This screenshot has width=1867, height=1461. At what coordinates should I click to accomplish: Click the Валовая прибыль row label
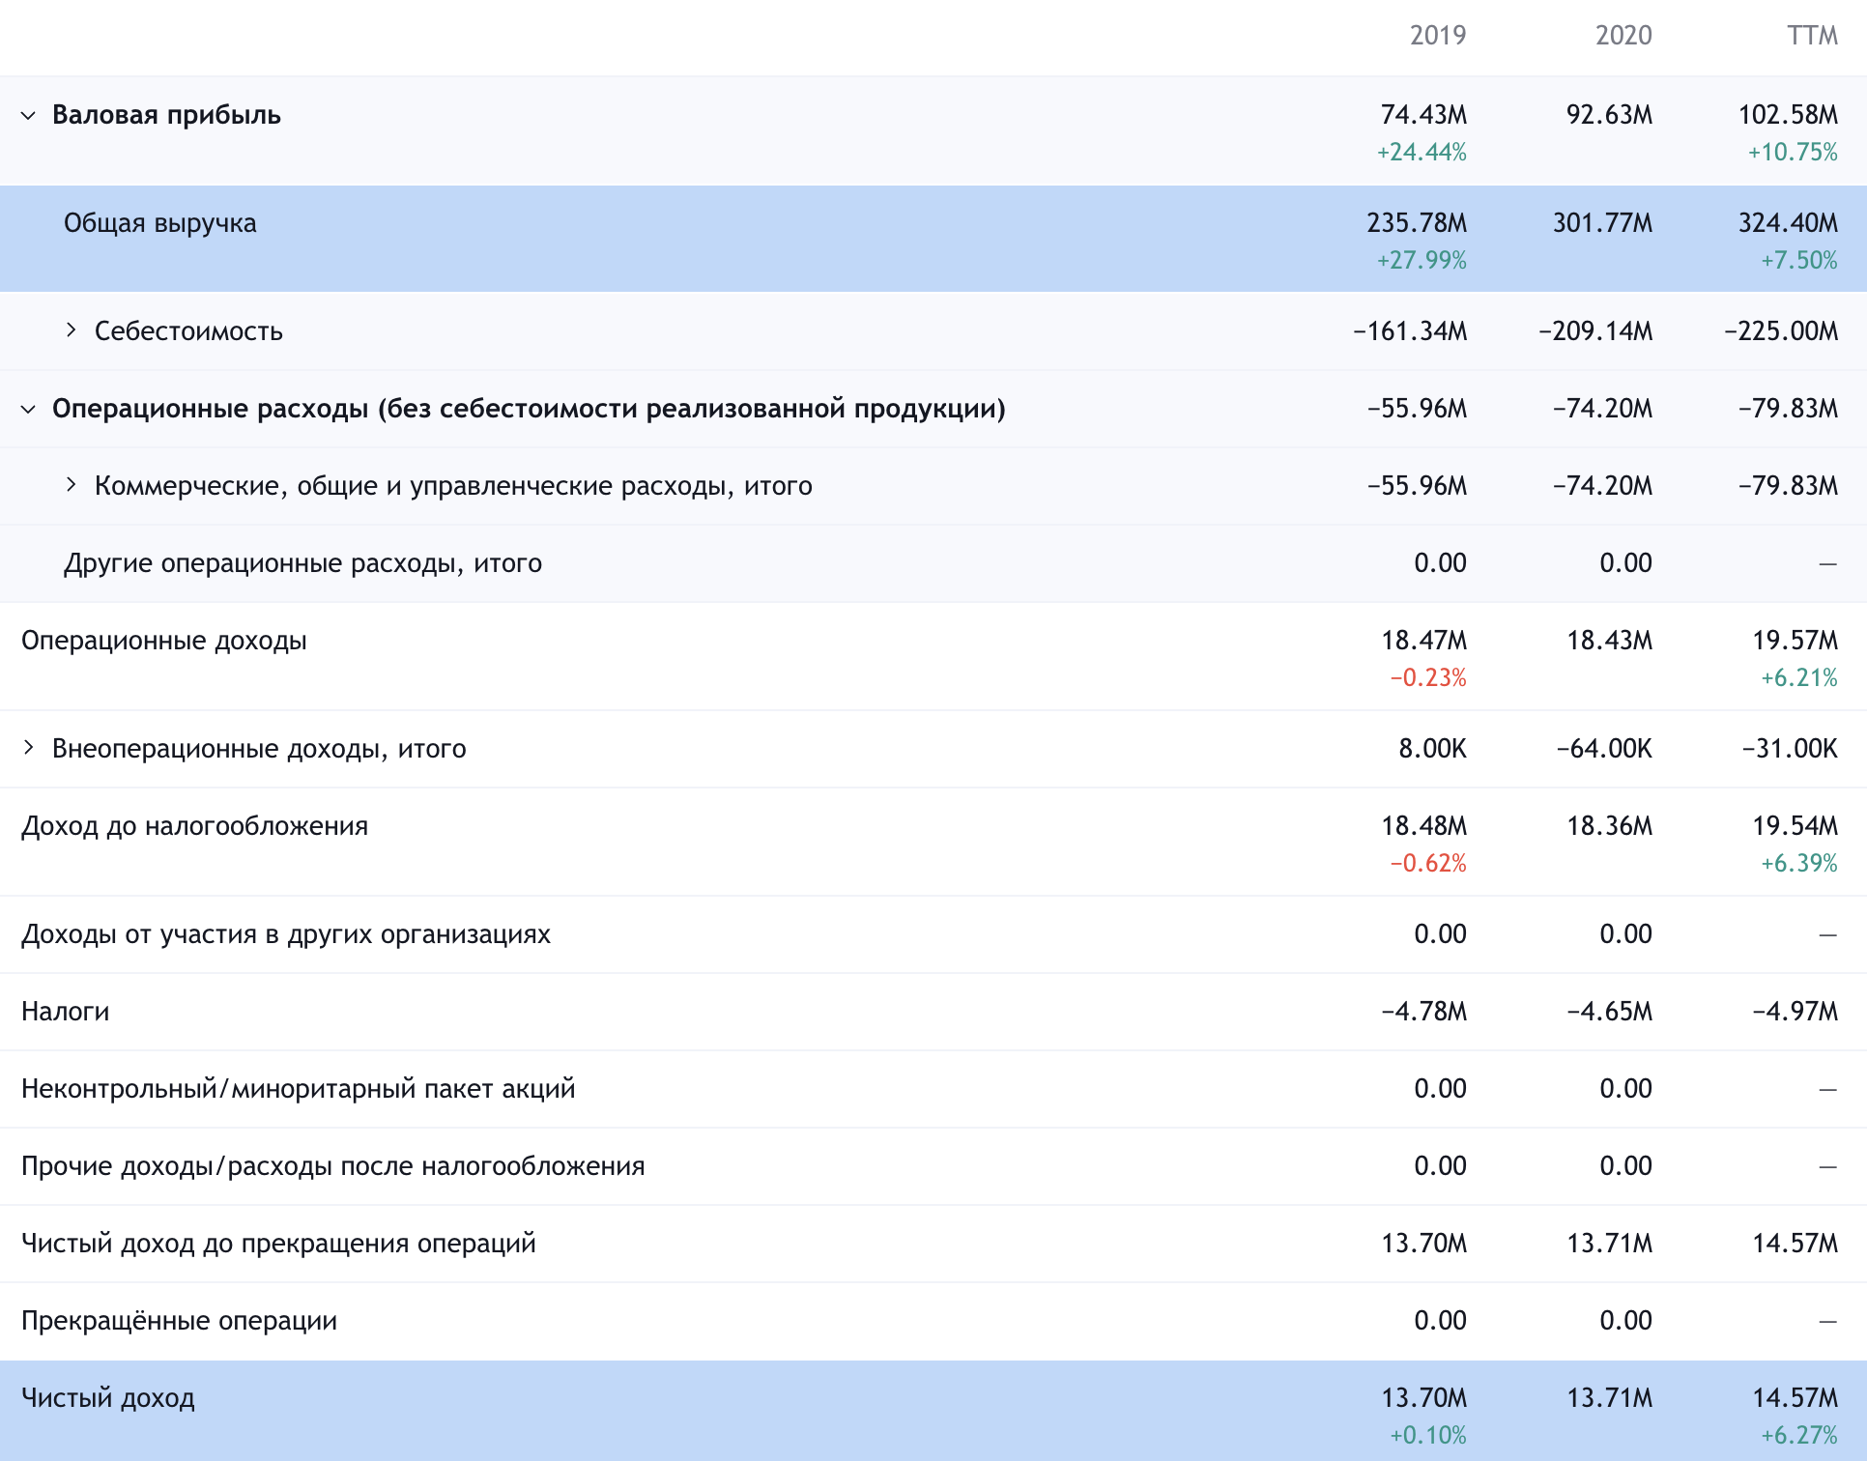[x=166, y=116]
